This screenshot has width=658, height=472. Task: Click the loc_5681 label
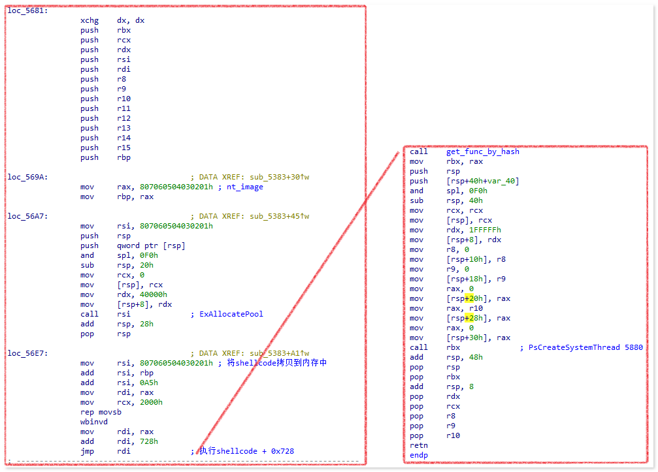click(27, 10)
